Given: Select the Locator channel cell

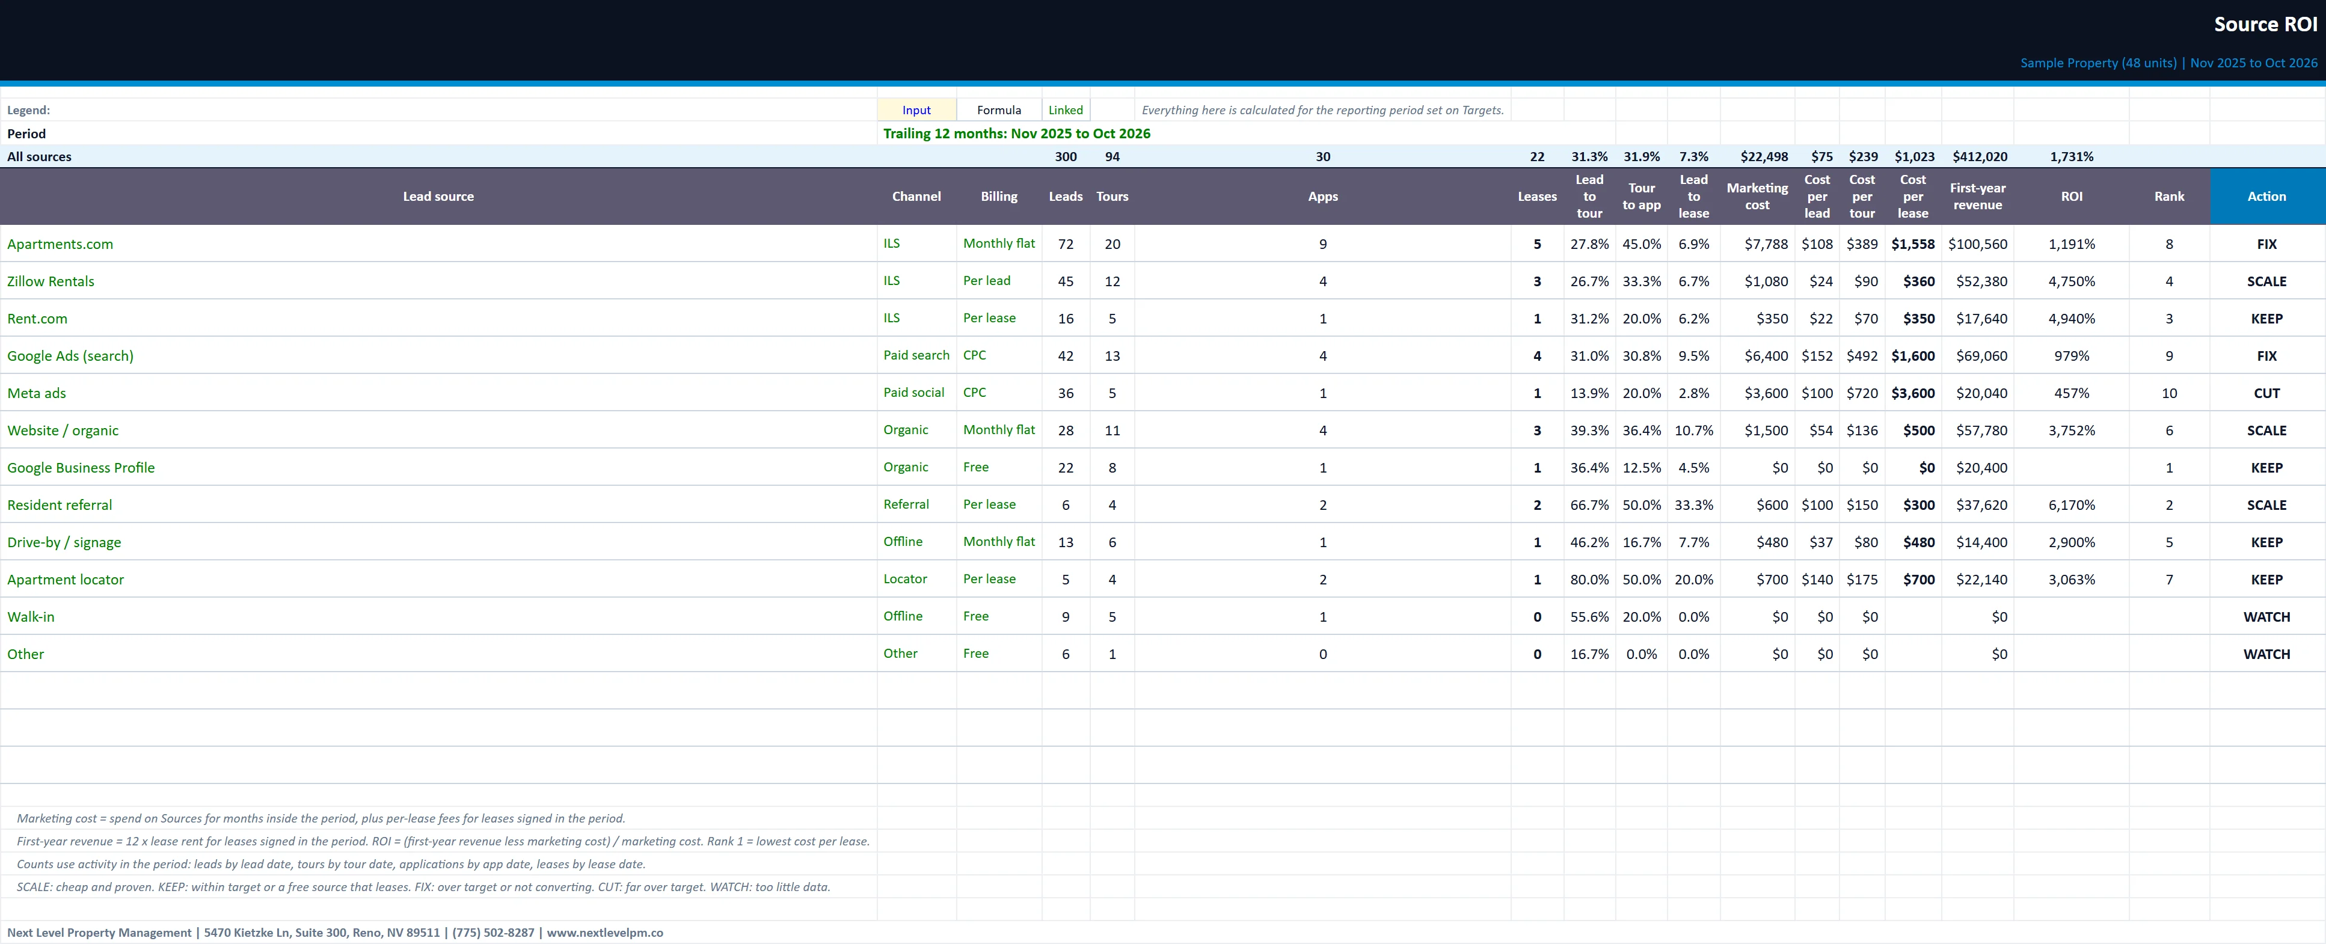Looking at the screenshot, I should [x=916, y=580].
